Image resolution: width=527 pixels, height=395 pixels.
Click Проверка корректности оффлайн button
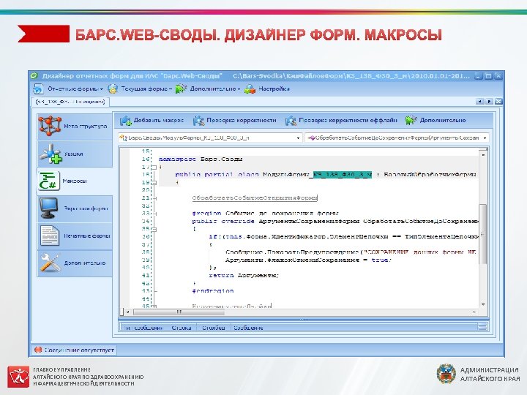click(341, 120)
